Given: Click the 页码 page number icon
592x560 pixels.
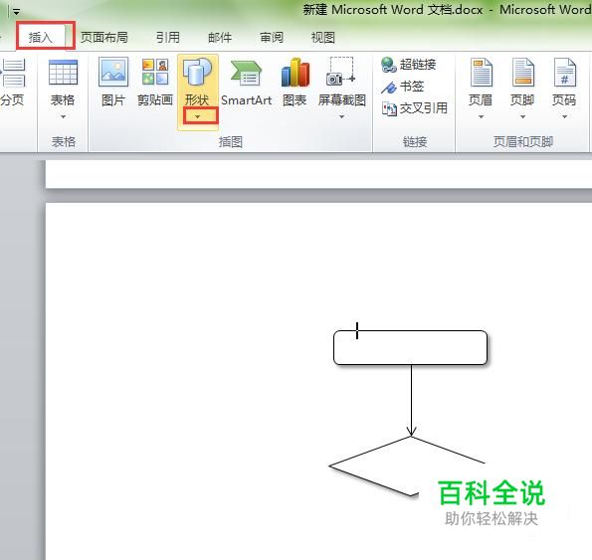Looking at the screenshot, I should pyautogui.click(x=565, y=73).
